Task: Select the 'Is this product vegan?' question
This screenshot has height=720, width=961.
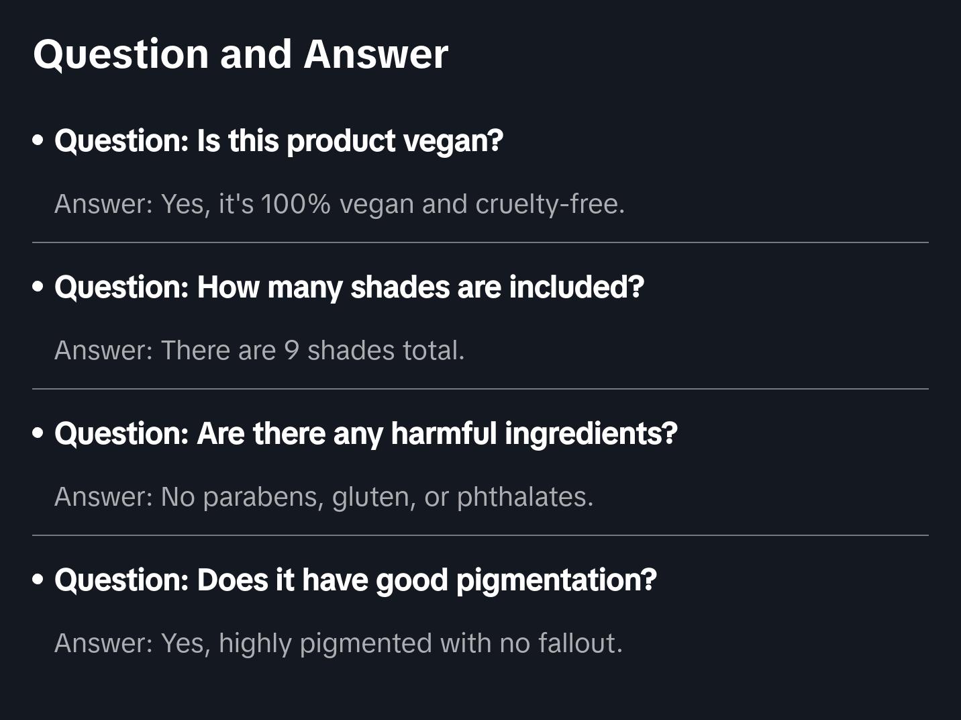Action: pos(279,141)
